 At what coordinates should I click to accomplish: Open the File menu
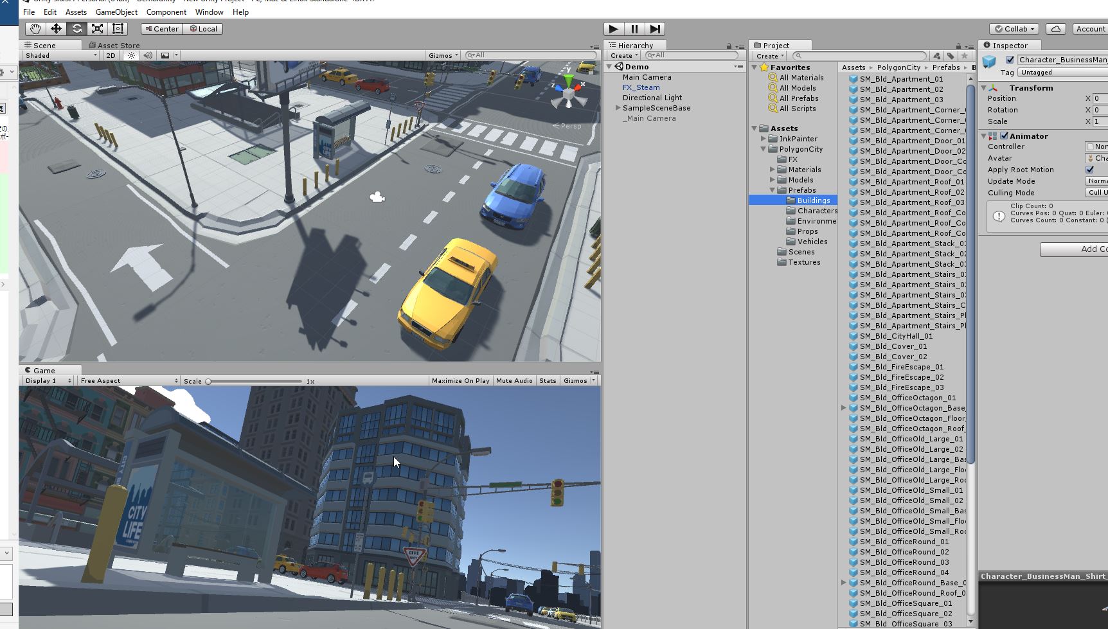pyautogui.click(x=29, y=12)
